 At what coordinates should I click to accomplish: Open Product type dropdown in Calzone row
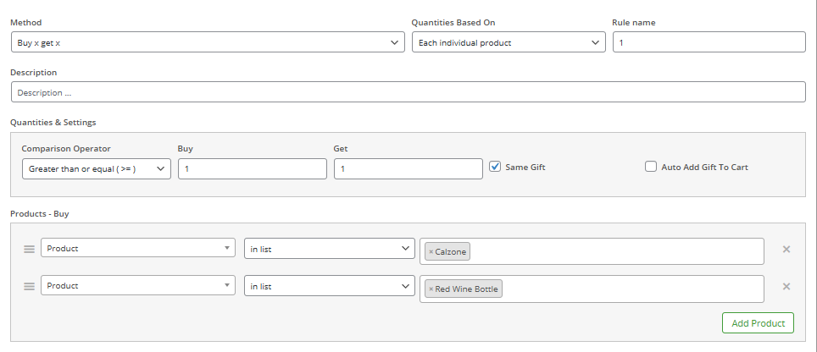[x=138, y=248]
